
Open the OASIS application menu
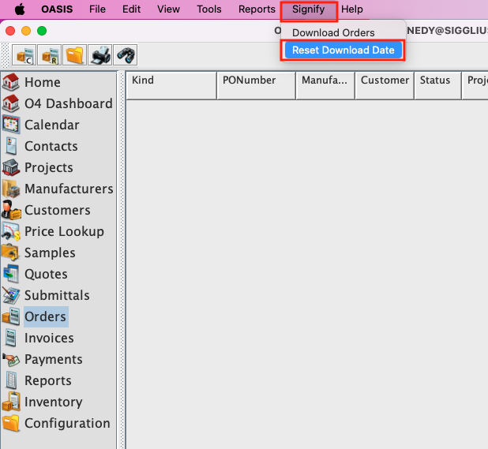(x=57, y=9)
